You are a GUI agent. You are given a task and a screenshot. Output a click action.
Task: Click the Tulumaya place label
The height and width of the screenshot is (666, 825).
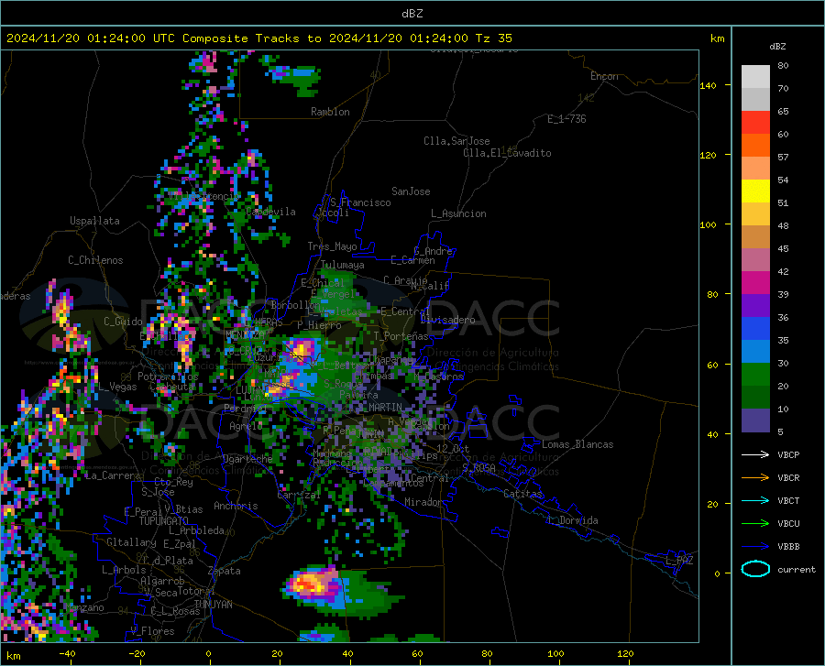[343, 265]
